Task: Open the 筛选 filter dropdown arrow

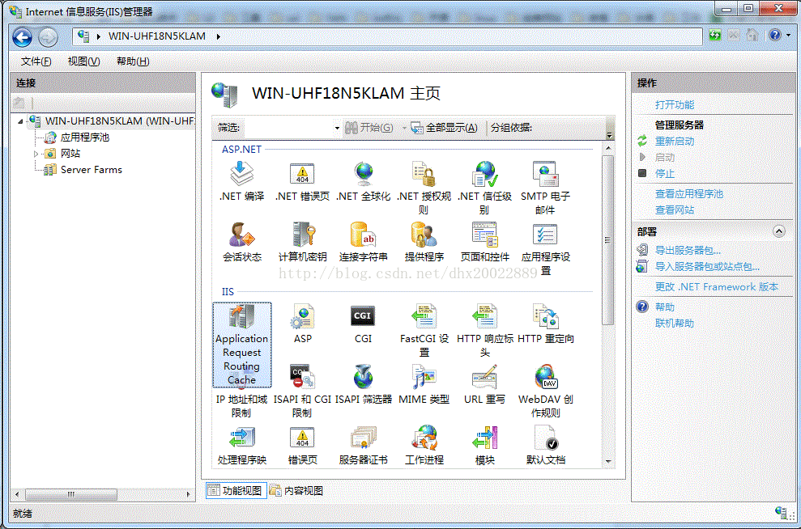Action: coord(337,128)
